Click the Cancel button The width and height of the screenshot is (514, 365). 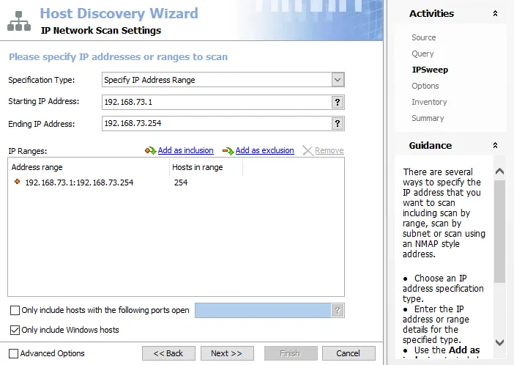349,353
